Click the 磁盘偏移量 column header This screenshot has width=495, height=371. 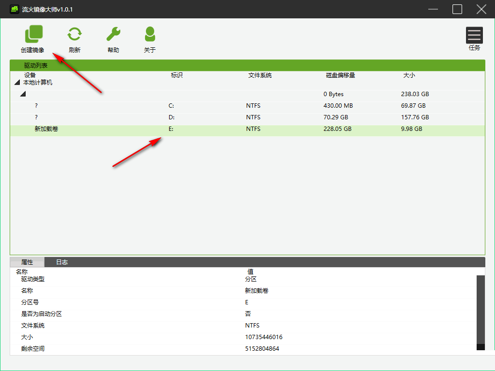340,75
